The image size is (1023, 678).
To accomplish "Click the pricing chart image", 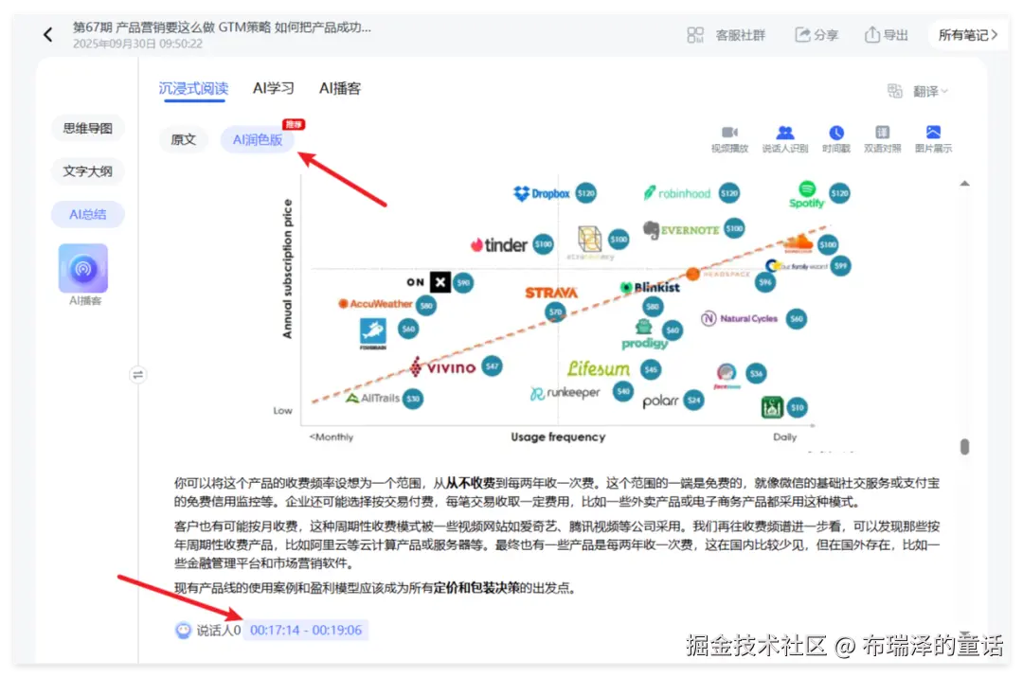I will (561, 312).
